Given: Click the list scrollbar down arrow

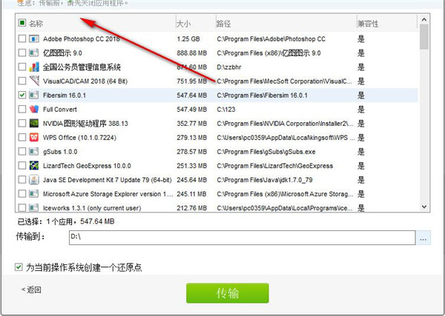Looking at the screenshot, I should point(424,206).
